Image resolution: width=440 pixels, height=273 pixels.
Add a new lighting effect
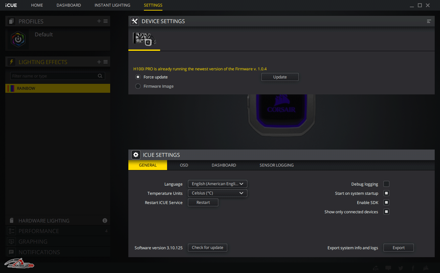99,62
